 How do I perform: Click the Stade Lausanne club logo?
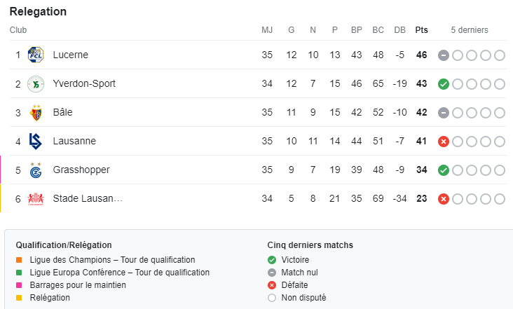coord(35,199)
